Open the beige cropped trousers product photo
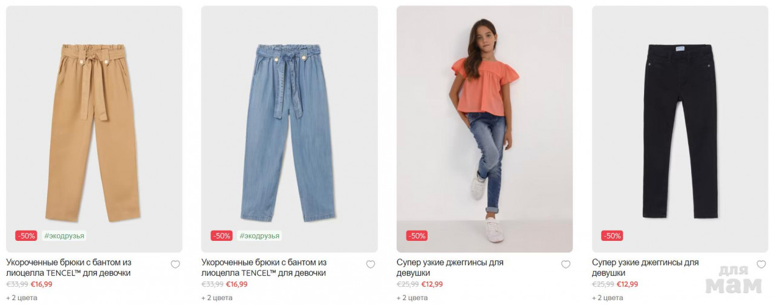This screenshot has height=305, width=774. coord(94,129)
